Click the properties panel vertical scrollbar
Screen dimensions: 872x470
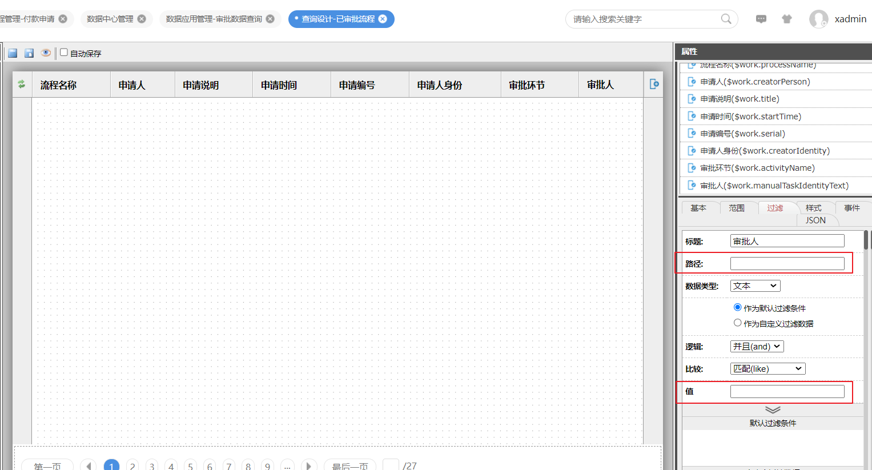(866, 240)
